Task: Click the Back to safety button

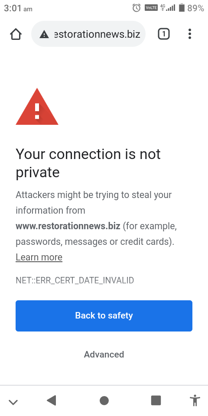Action: (104, 316)
